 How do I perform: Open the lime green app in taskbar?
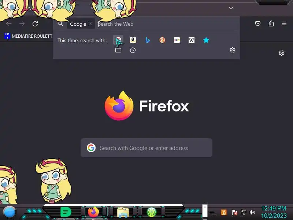(x=152, y=212)
